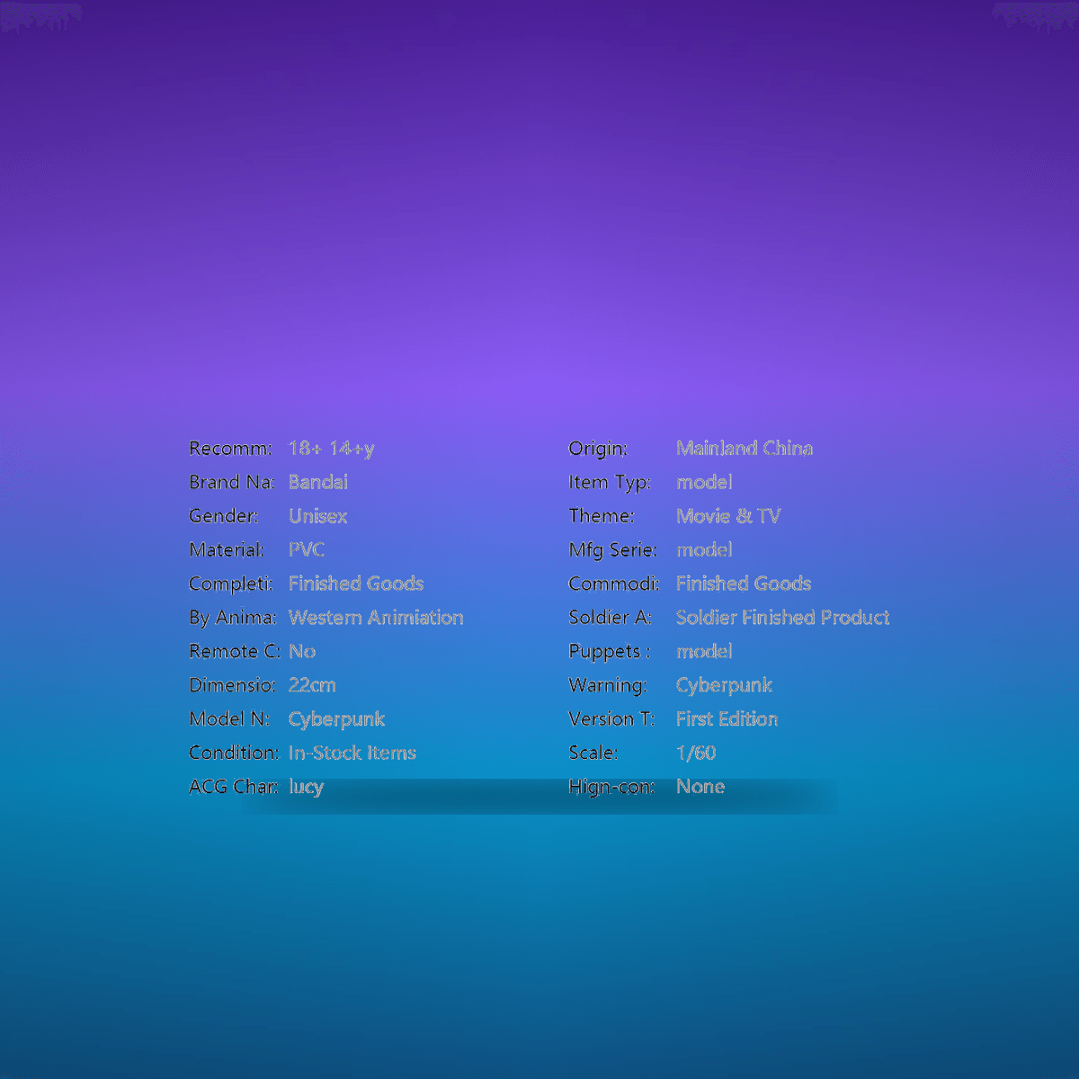Select the "Mainland China" value
Image resolution: width=1079 pixels, height=1079 pixels.
(x=745, y=449)
